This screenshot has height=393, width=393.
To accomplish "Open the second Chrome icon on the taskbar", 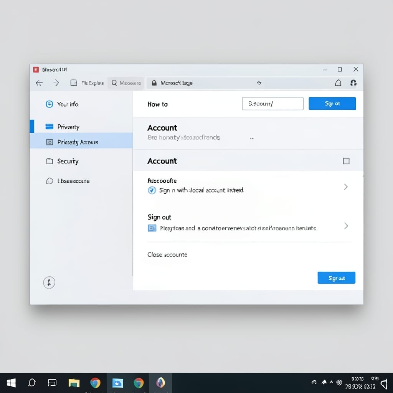I will (x=138, y=383).
